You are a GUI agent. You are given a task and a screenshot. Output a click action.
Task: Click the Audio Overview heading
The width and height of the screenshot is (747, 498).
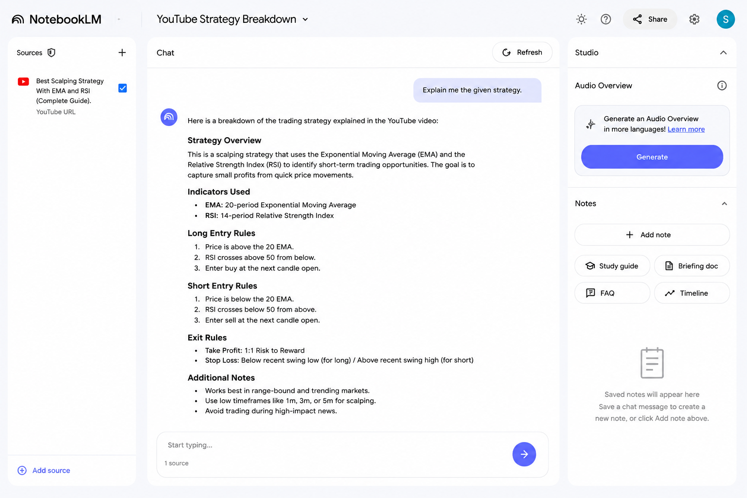tap(604, 86)
